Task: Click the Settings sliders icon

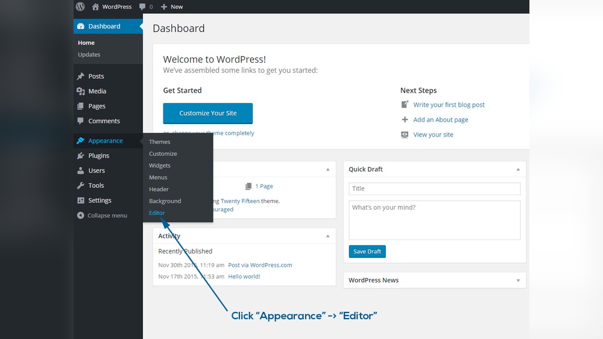Action: pos(80,201)
